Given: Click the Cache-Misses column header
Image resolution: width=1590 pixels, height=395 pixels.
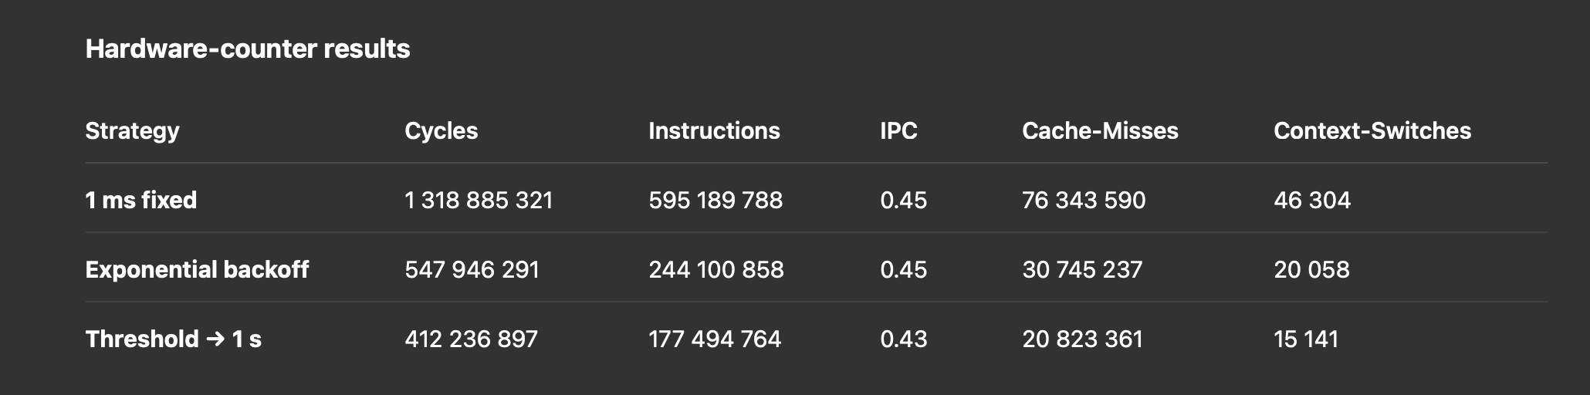Looking at the screenshot, I should click(1100, 131).
